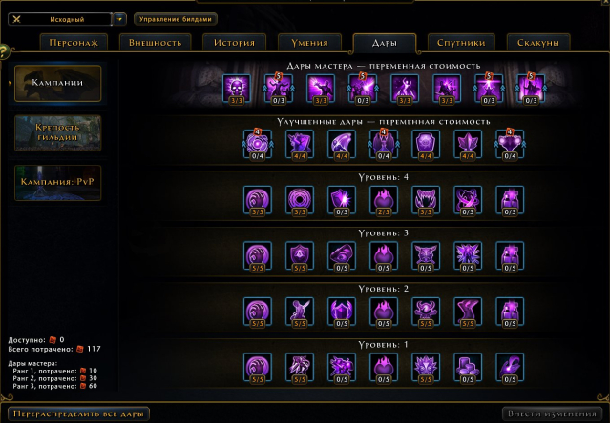
Task: Click the Управление билдами button
Action: click(175, 19)
